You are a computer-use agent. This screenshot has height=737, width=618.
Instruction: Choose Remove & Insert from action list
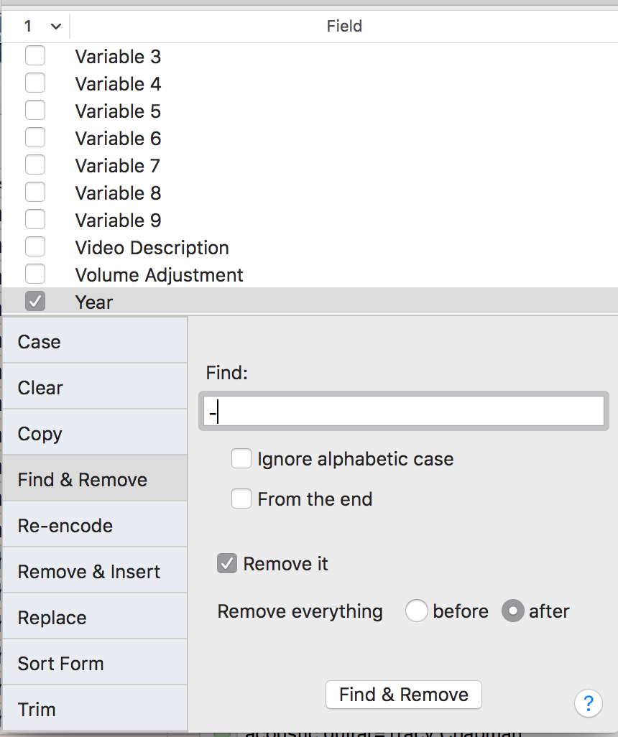(x=94, y=572)
